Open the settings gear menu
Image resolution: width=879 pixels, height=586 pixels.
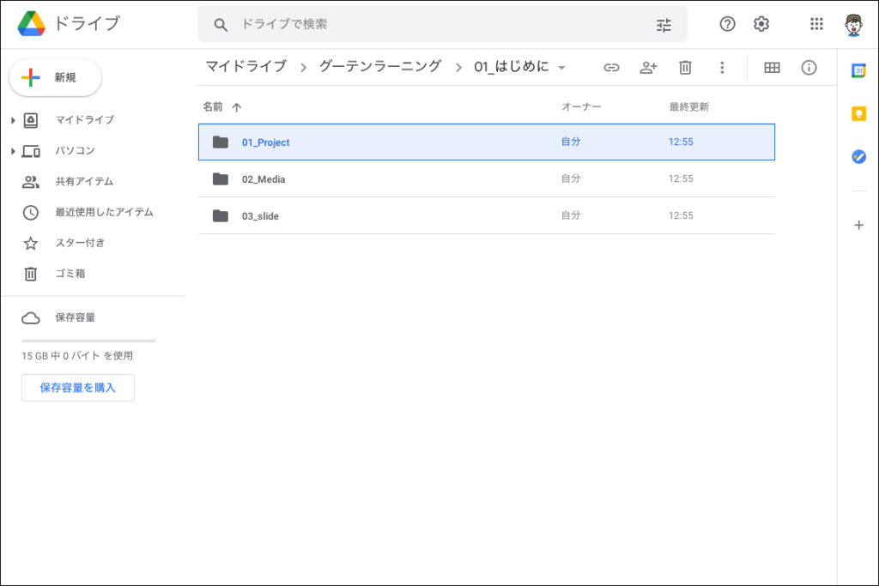(761, 24)
